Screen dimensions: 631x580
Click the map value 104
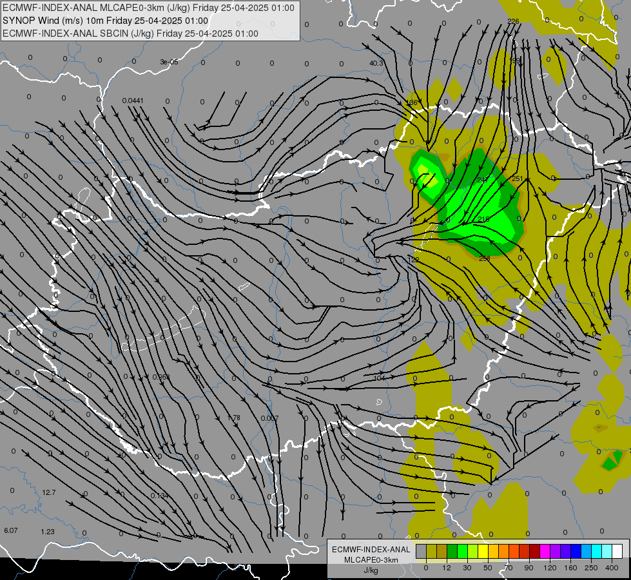tap(380, 378)
